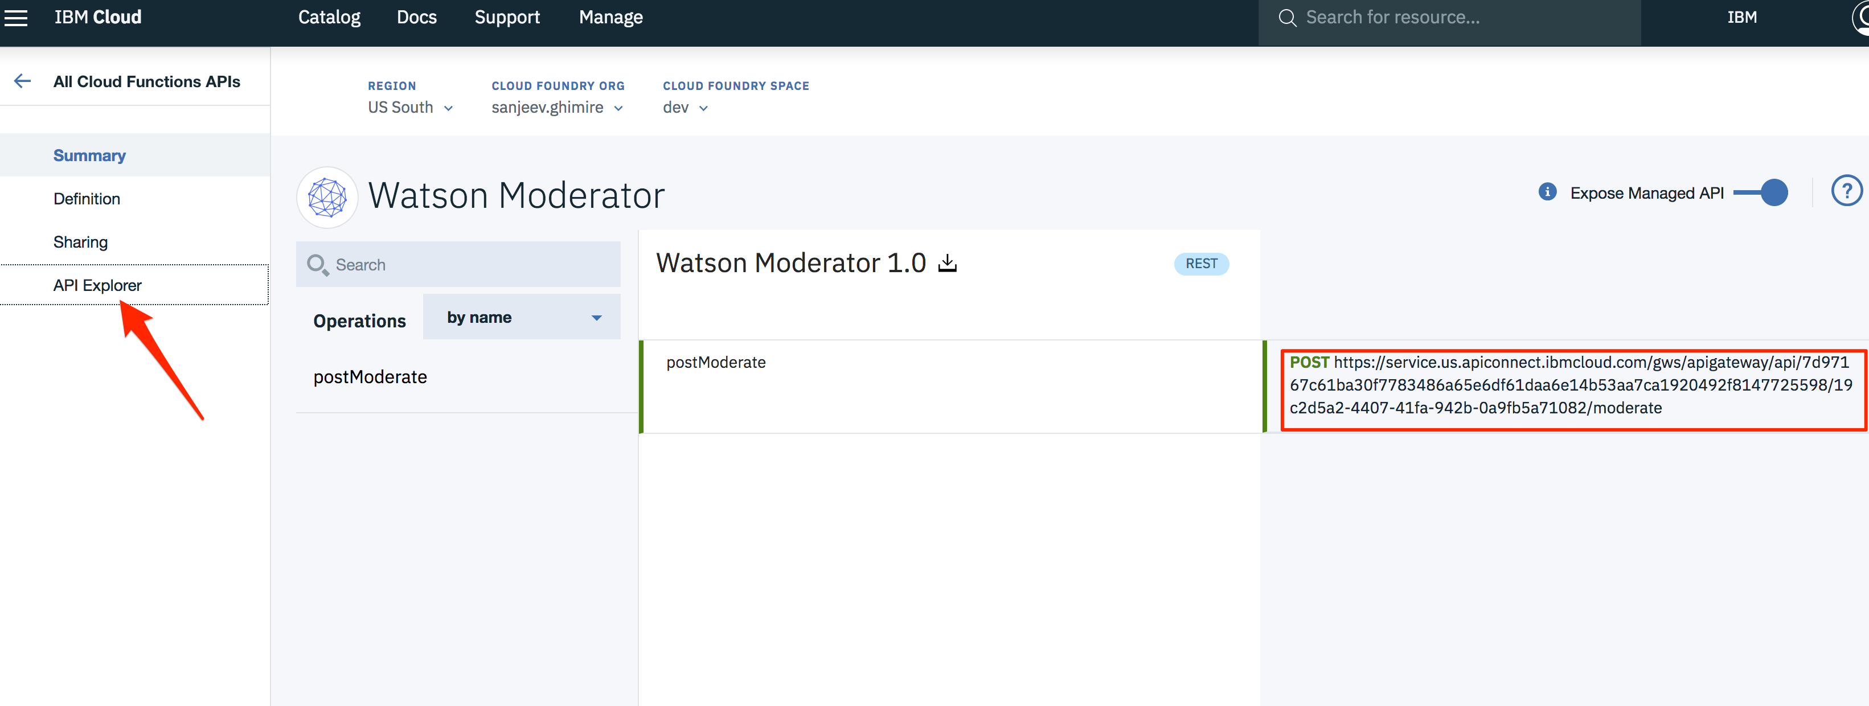The image size is (1869, 706).
Task: Open the Cloud Foundry Org sanjeev.ghimire dropdown
Action: point(556,108)
